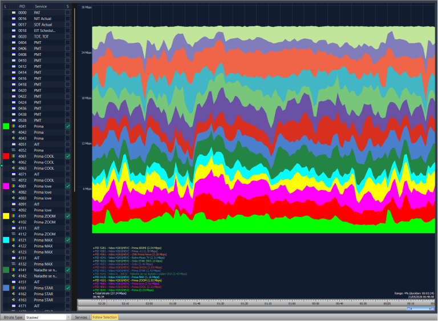The width and height of the screenshot is (438, 321).
Task: Click the cyan swatch for Prima MAX 4121
Action: (6, 240)
